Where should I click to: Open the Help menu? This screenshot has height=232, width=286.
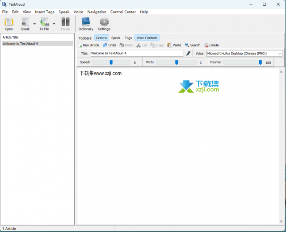144,12
